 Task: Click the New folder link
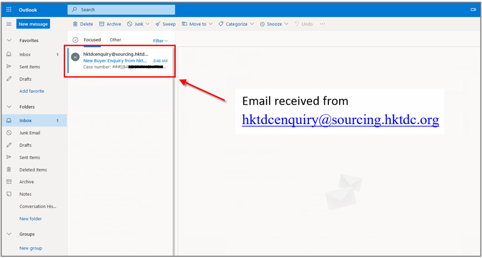point(30,218)
